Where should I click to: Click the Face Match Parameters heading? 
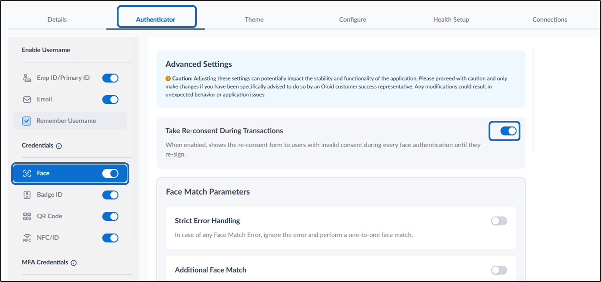[208, 192]
